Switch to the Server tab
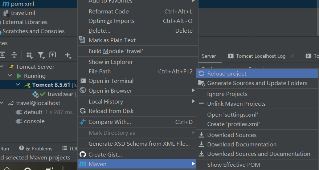 [209, 56]
